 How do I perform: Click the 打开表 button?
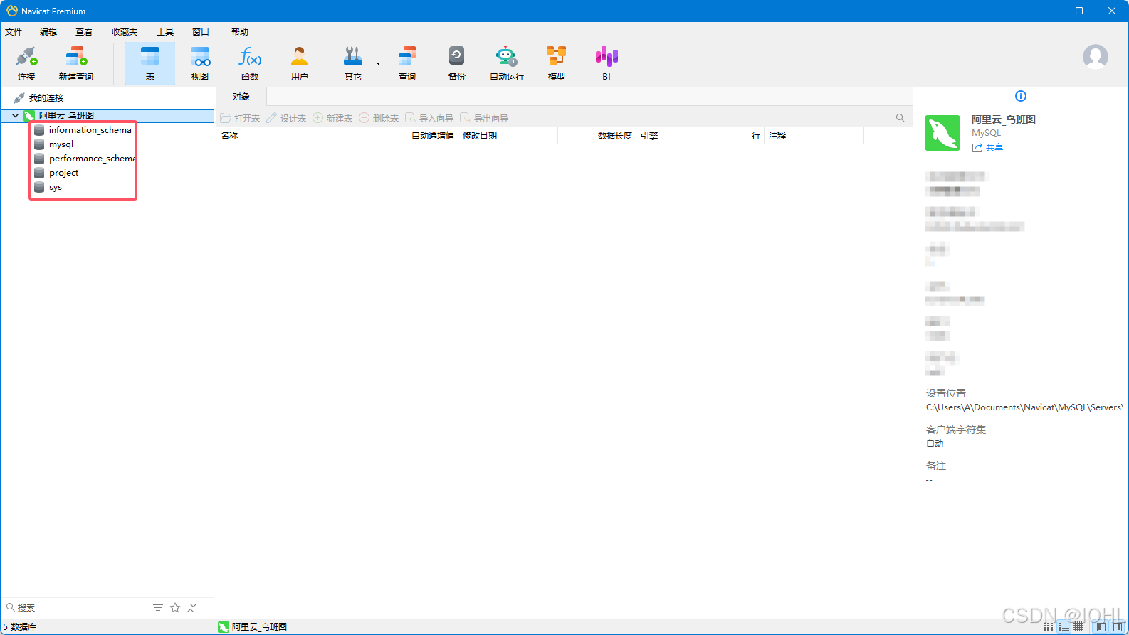click(x=240, y=118)
